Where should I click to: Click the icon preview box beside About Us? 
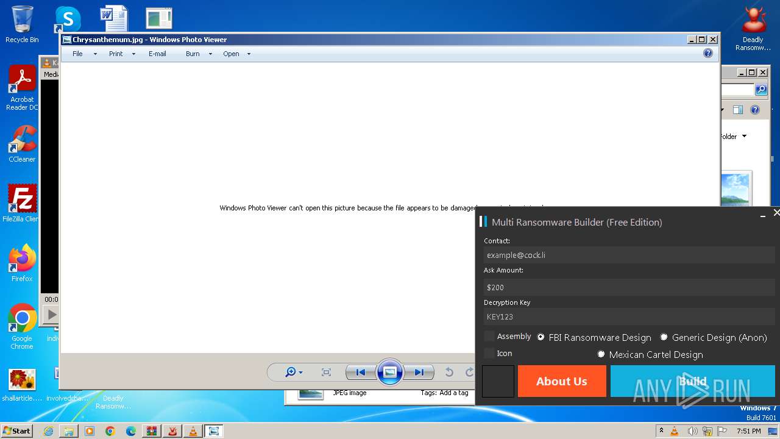[x=498, y=381]
